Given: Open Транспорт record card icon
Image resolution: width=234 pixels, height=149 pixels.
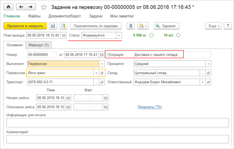Looking at the screenshot, I should (x=102, y=82).
